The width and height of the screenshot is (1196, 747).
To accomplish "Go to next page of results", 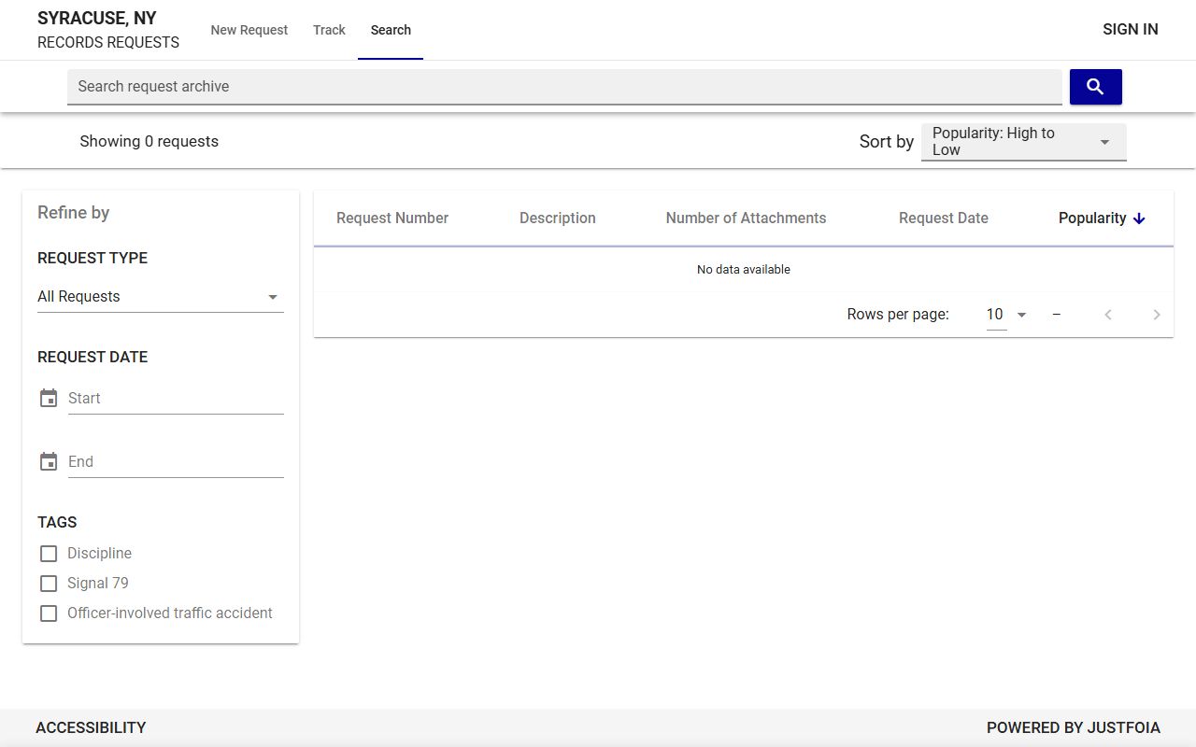I will tap(1156, 315).
